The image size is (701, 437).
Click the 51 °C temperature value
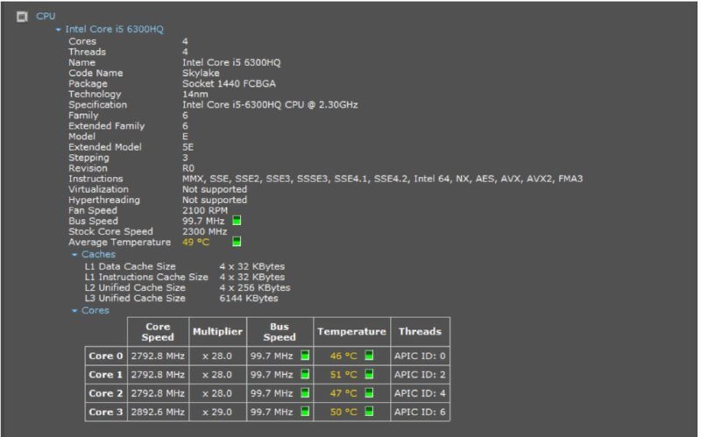coord(343,375)
